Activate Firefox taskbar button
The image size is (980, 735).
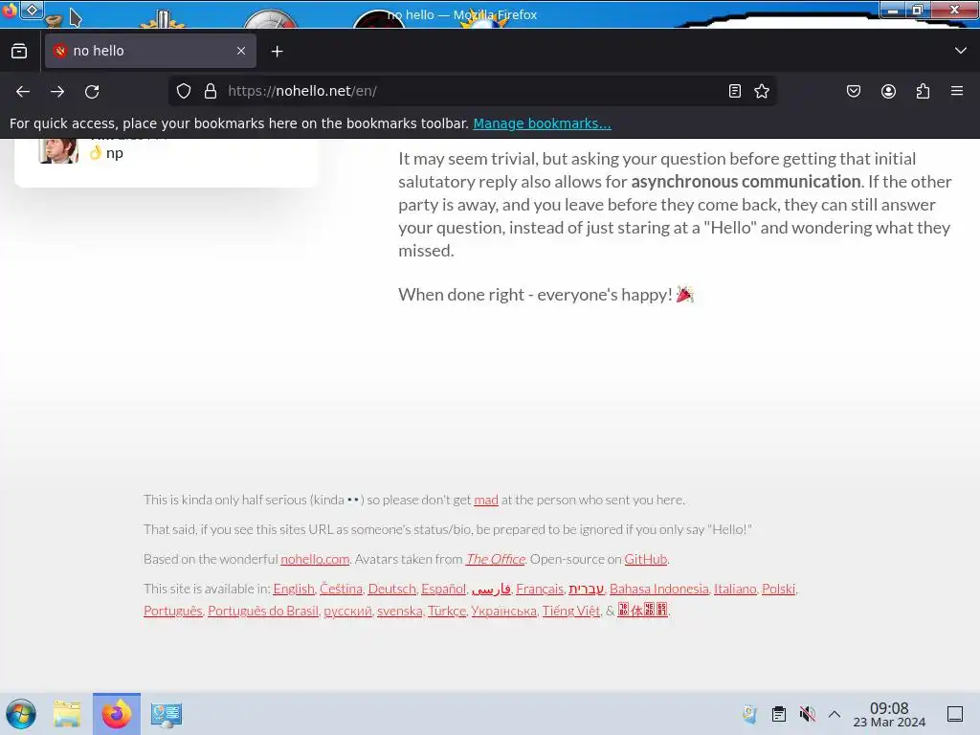pos(117,714)
